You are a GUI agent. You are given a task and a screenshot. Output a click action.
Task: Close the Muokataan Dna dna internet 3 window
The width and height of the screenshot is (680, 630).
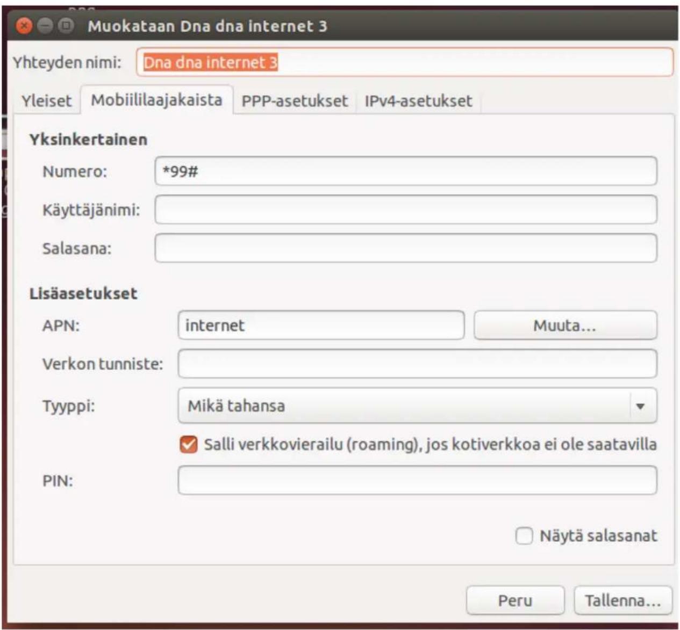[x=24, y=26]
